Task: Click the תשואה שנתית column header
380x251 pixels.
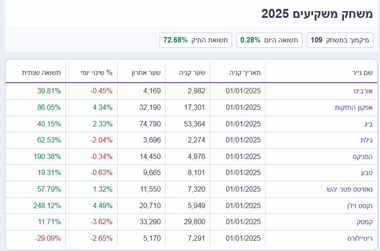Action: click(41, 73)
